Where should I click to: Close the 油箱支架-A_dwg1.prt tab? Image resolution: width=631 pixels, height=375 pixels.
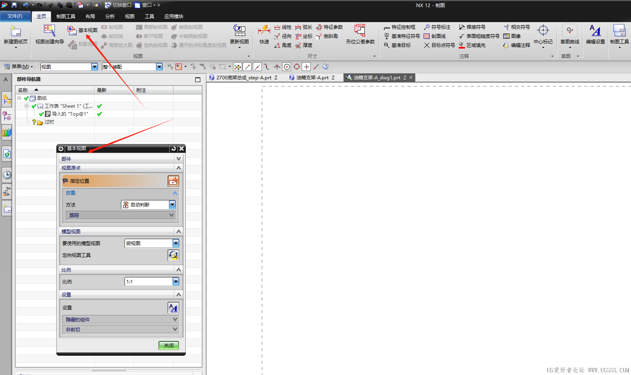(411, 77)
